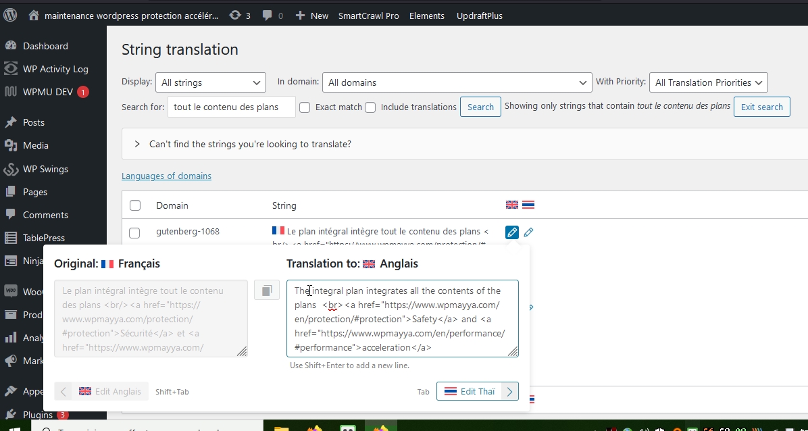Enable the Exact match checkbox
Image resolution: width=808 pixels, height=431 pixels.
[305, 107]
